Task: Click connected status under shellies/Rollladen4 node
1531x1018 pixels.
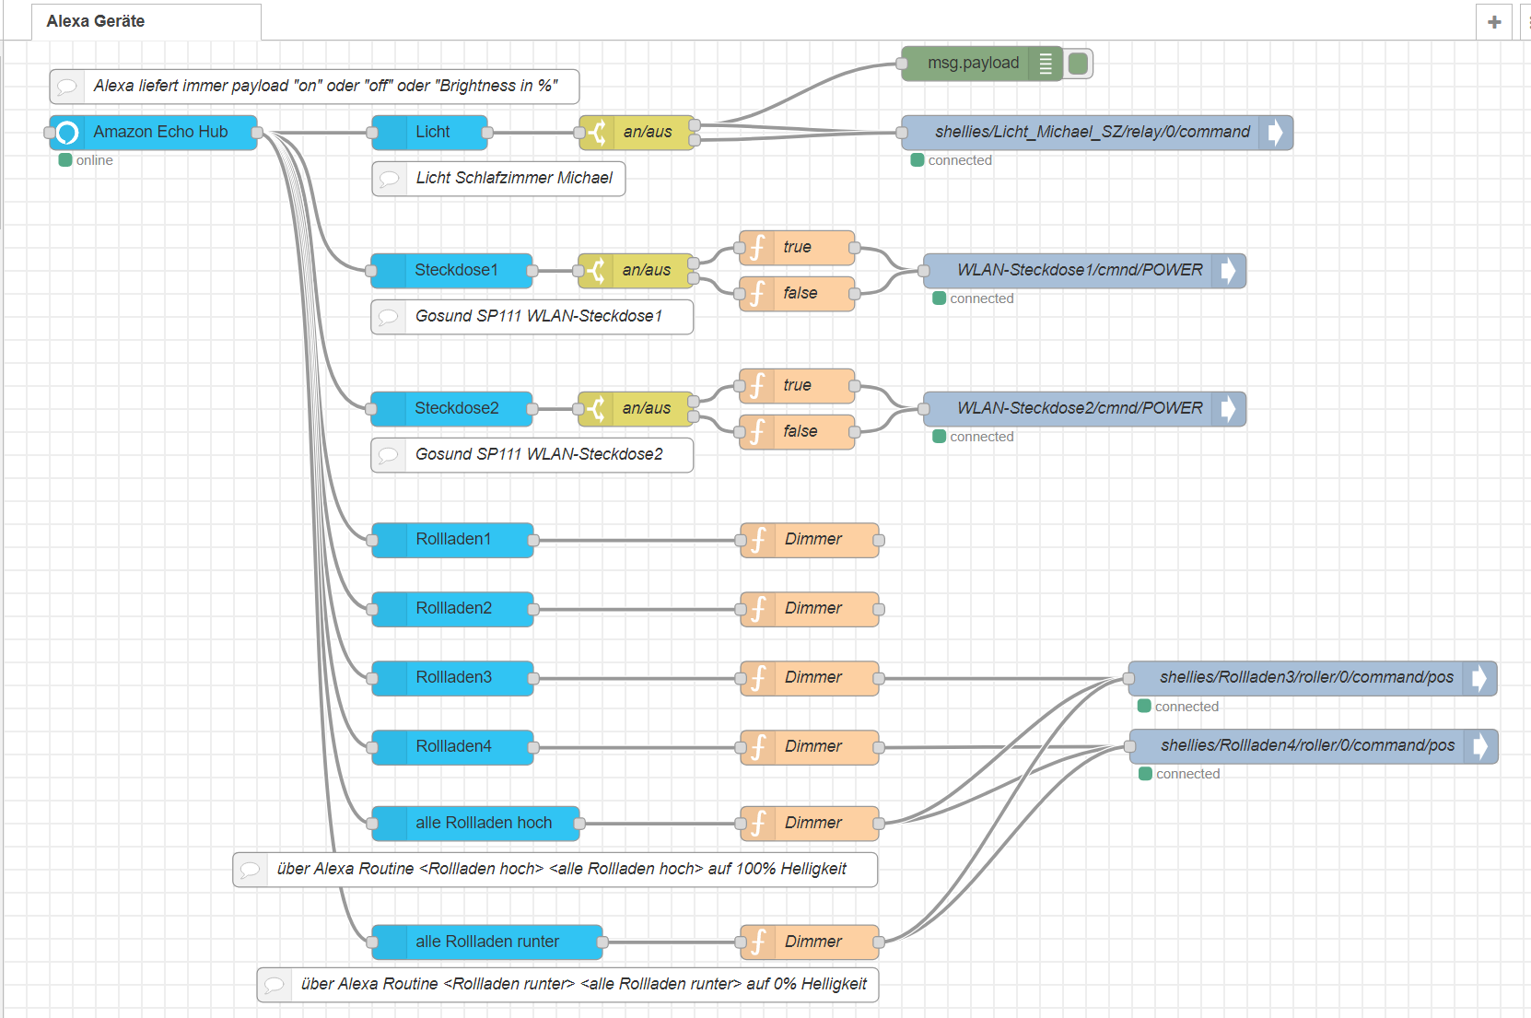Action: (1179, 774)
